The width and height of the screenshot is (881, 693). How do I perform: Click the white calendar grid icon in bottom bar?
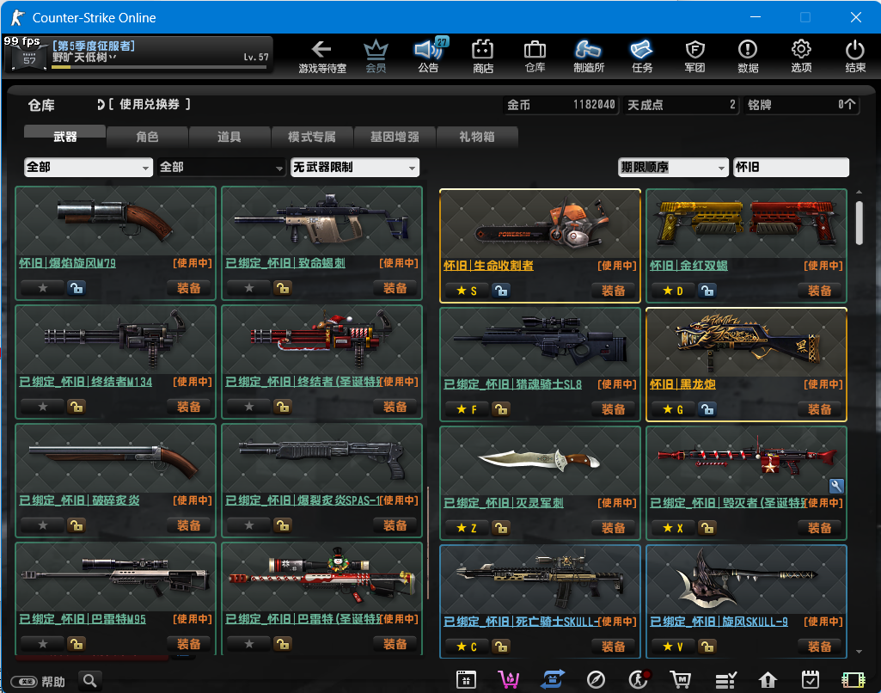(x=467, y=680)
